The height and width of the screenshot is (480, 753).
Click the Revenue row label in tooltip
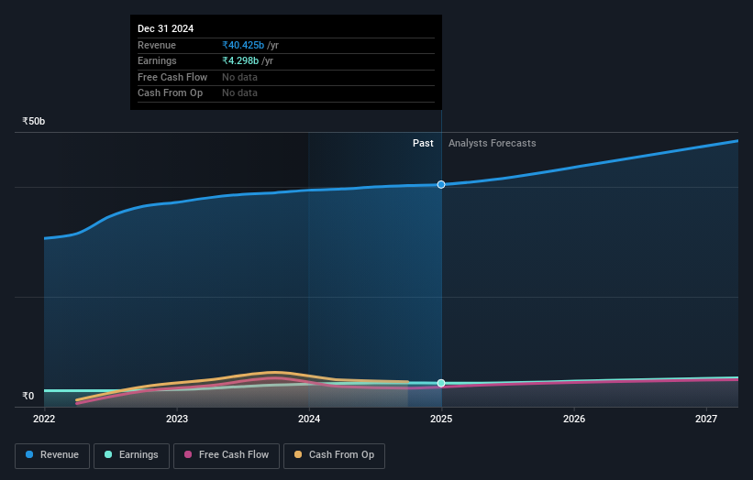tap(157, 45)
